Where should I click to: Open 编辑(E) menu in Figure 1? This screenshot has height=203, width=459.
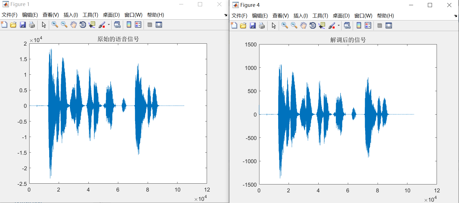(30, 15)
